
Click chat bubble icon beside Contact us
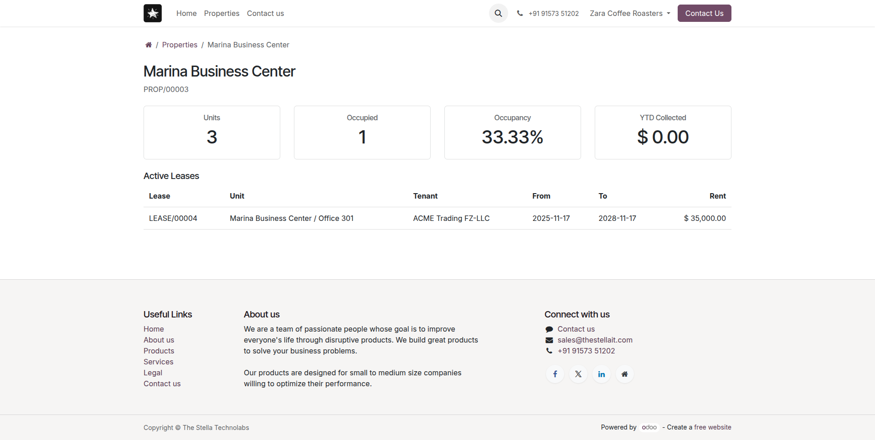(x=549, y=329)
